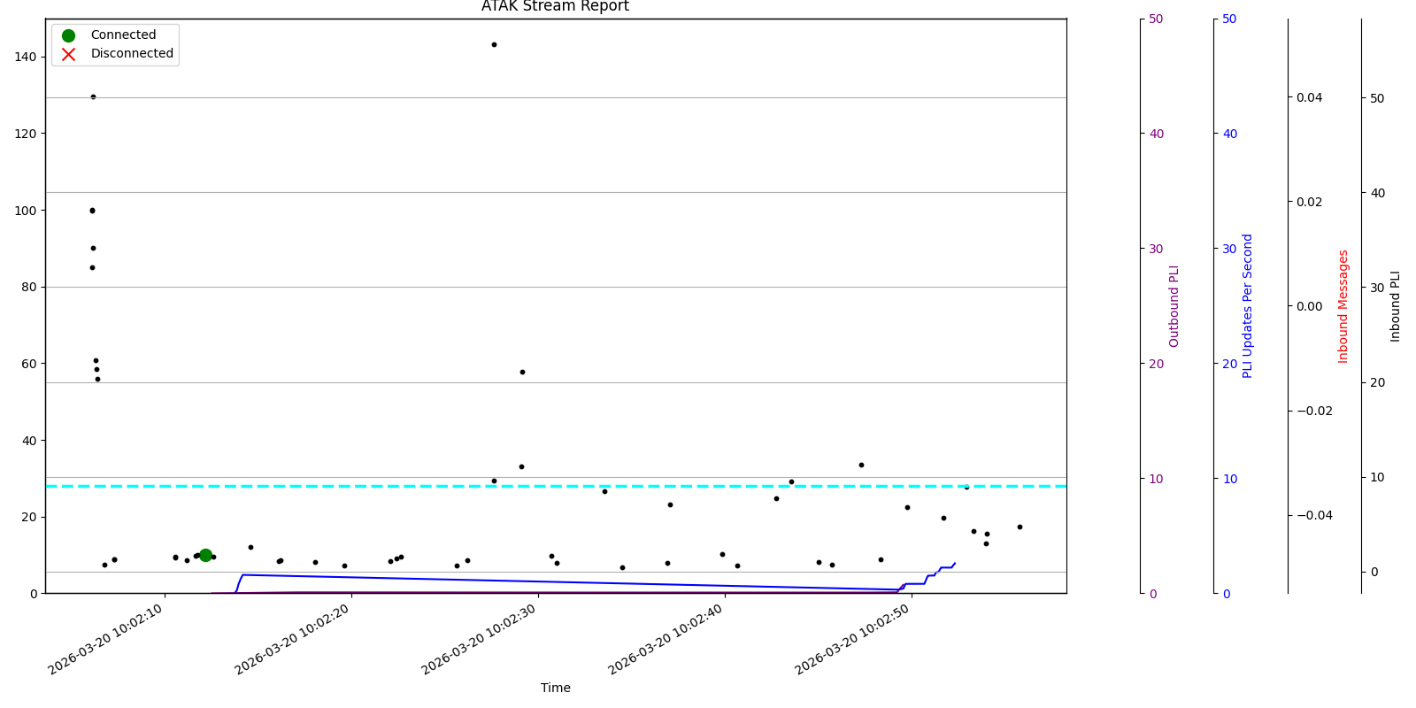The height and width of the screenshot is (708, 1416).
Task: Click the blue PLI Updates Per Second label
Action: 1248,306
